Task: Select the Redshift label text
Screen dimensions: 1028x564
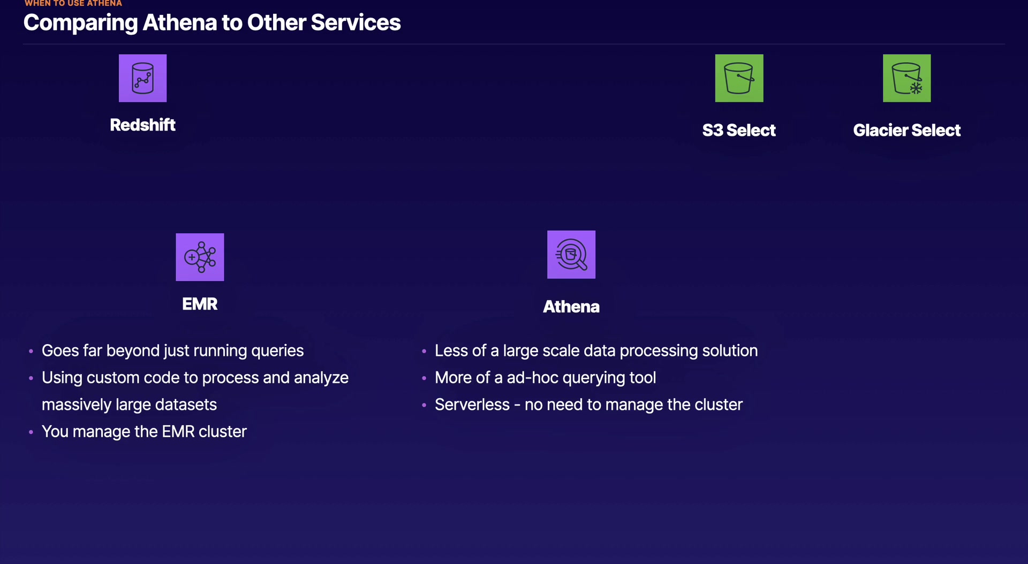Action: pos(142,125)
